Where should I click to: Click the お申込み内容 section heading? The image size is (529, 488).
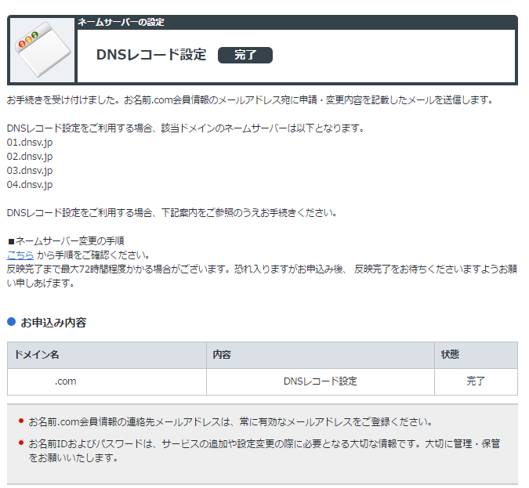[53, 323]
